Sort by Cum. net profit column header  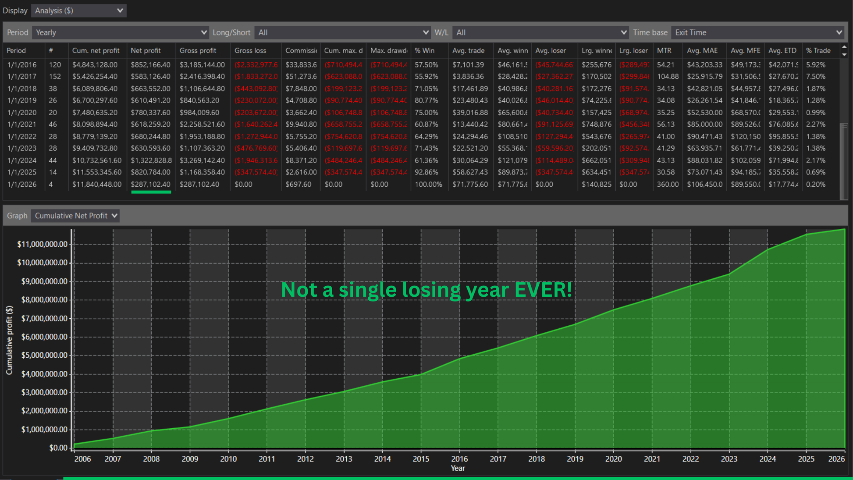(x=96, y=50)
